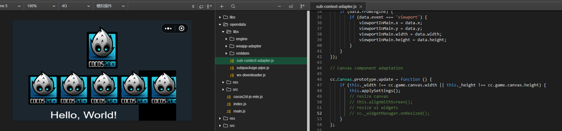Collapse the opendata folder
This screenshot has width=562, height=131.
220,25
